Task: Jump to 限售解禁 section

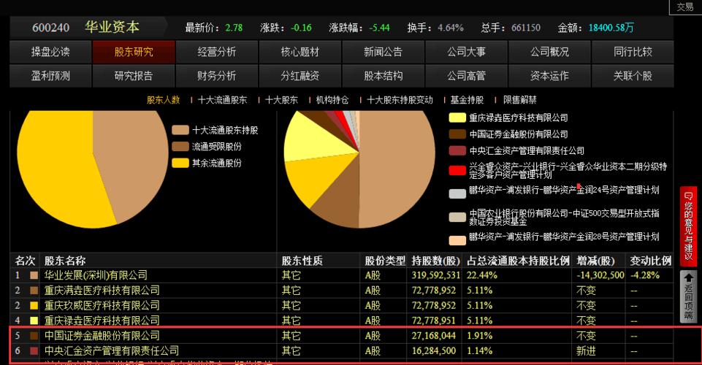Action: click(x=520, y=100)
